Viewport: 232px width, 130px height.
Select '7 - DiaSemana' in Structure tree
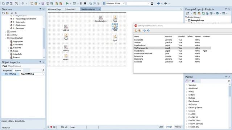tap(19, 25)
